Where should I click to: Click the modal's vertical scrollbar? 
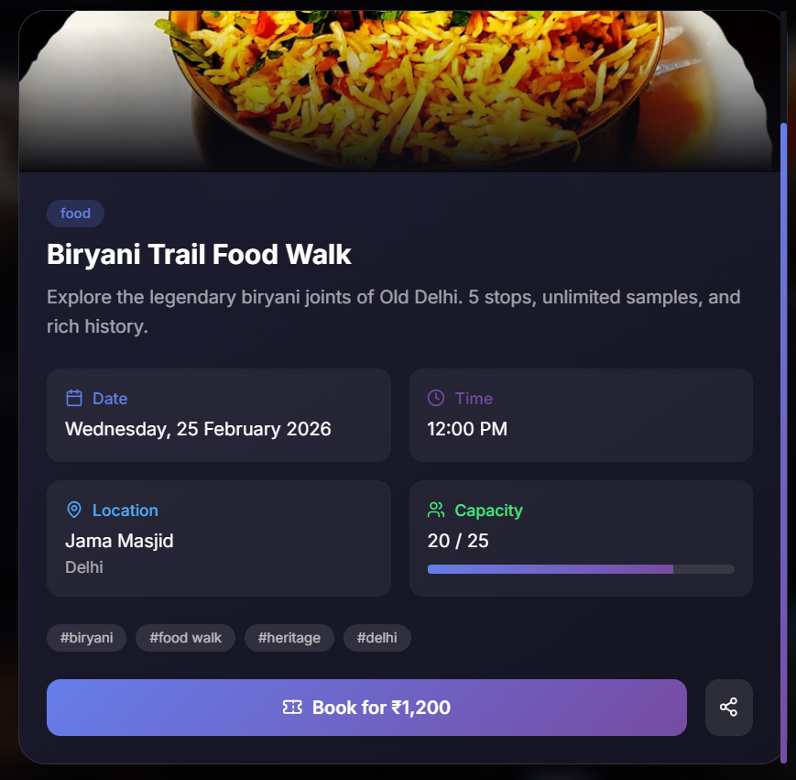(783, 440)
